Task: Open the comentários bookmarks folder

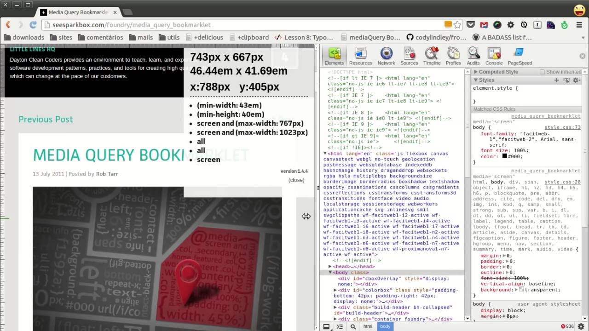Action: [x=100, y=37]
